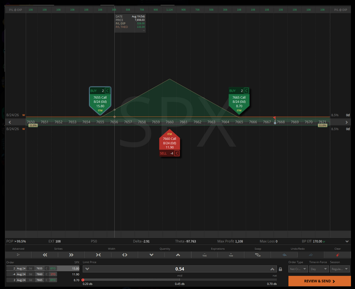Click the 1.11K peak P/L value

pos(170,10)
